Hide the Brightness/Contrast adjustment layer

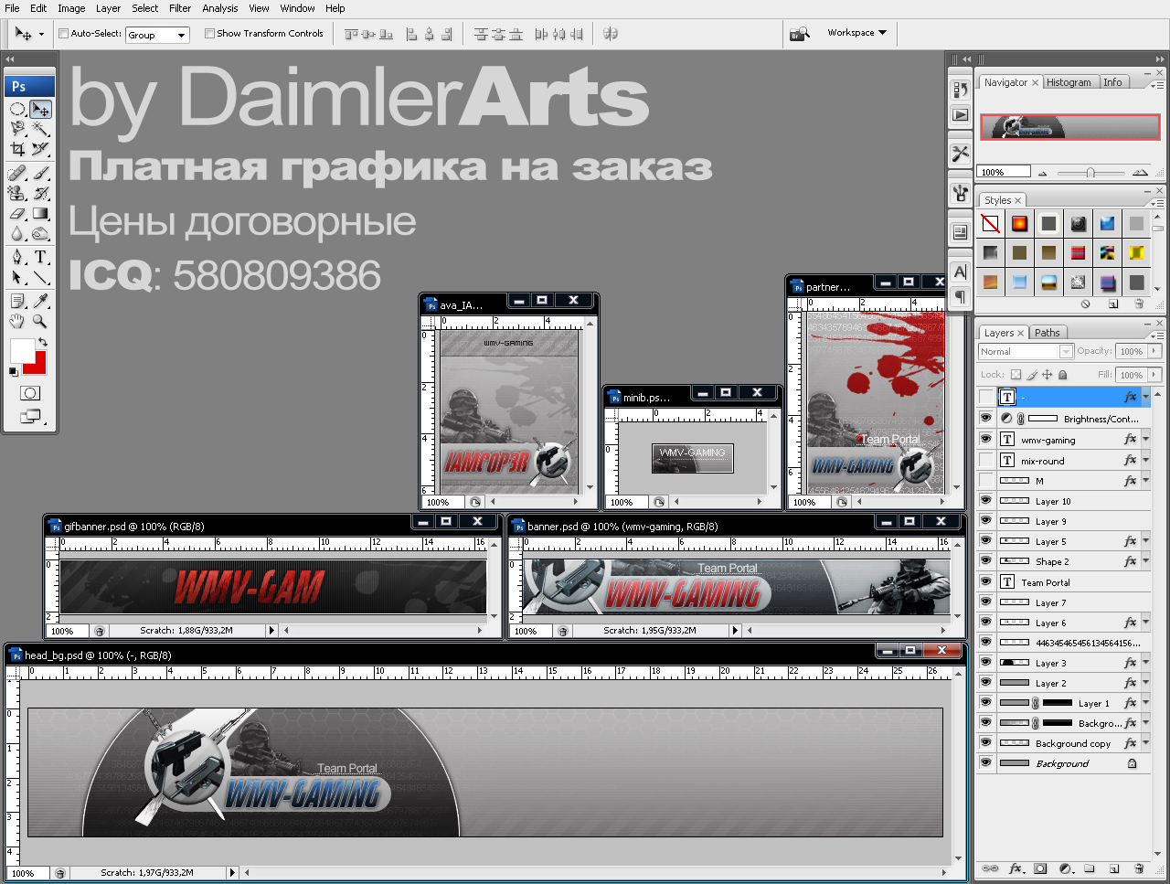tap(985, 418)
